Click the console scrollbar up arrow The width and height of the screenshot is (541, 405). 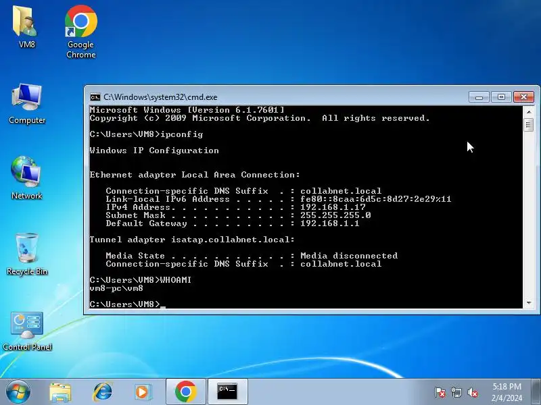(529, 111)
